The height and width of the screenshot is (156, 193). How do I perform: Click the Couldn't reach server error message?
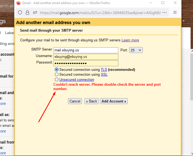point(107,87)
